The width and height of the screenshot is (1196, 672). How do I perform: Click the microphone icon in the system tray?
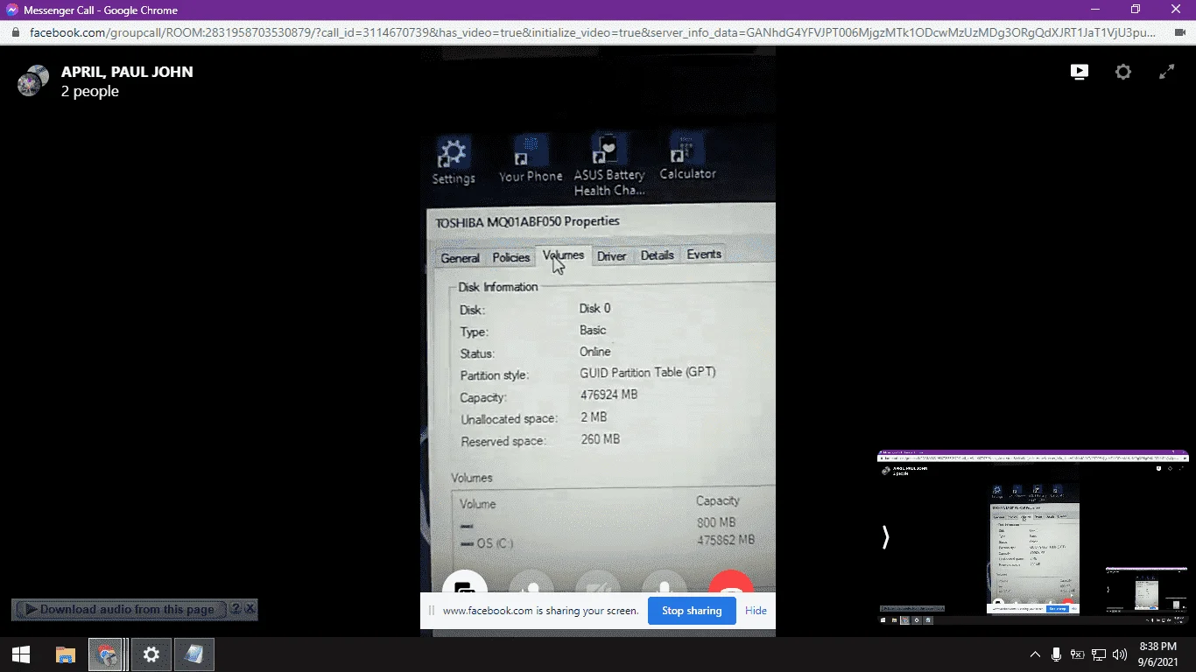click(1057, 654)
